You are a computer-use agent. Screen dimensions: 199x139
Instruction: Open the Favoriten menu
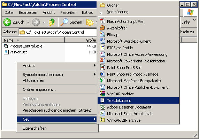(x=68, y=12)
